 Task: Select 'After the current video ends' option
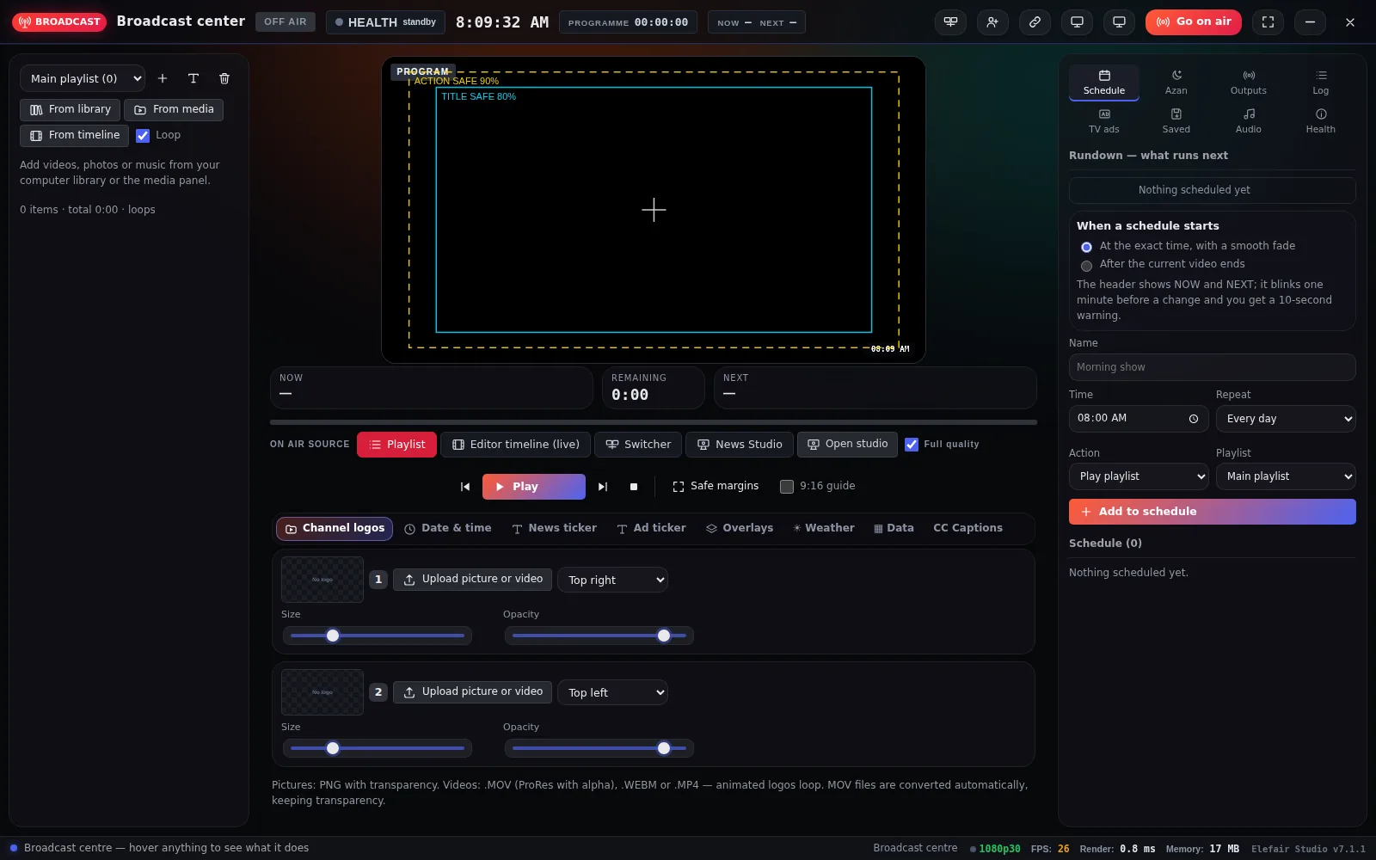1086,266
